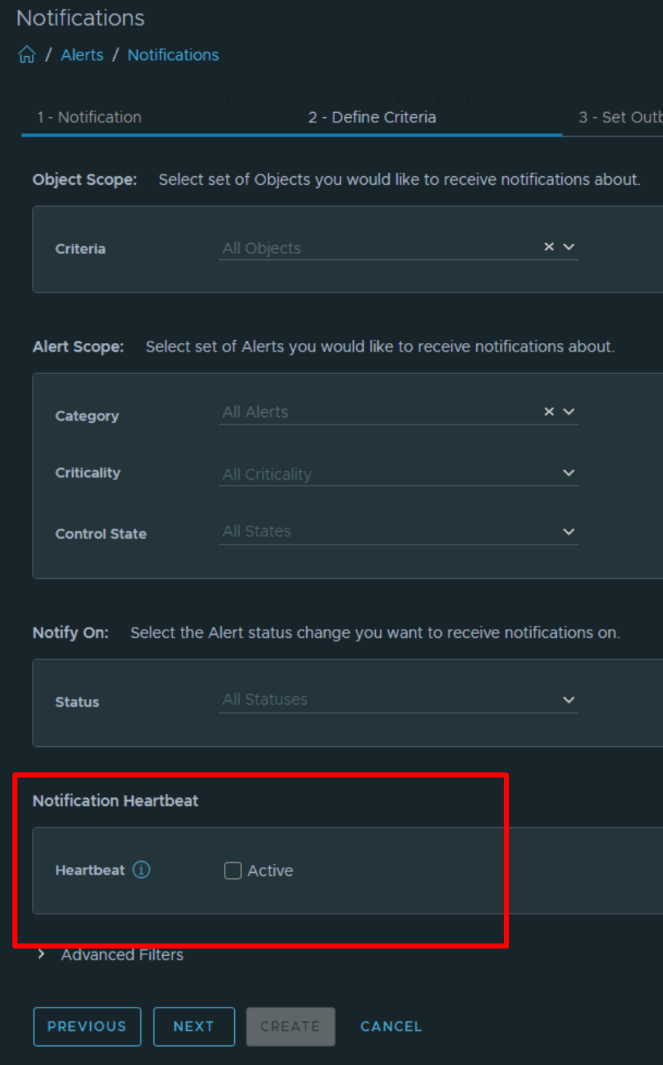Click the NEXT button
Image resolution: width=663 pixels, height=1065 pixels.
193,1026
